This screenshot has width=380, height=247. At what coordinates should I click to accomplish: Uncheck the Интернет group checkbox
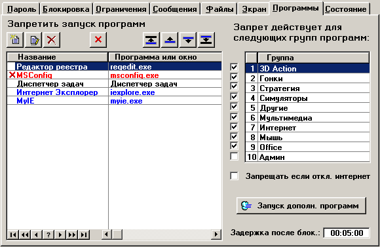click(234, 126)
